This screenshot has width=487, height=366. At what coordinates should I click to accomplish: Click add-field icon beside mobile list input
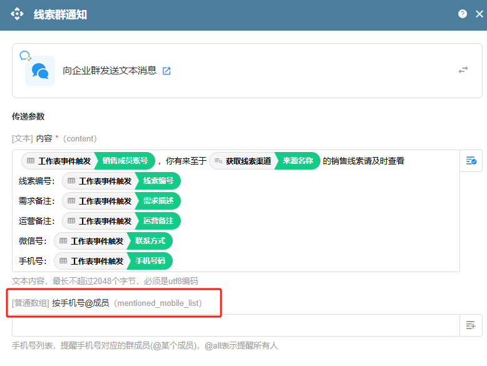coord(471,325)
